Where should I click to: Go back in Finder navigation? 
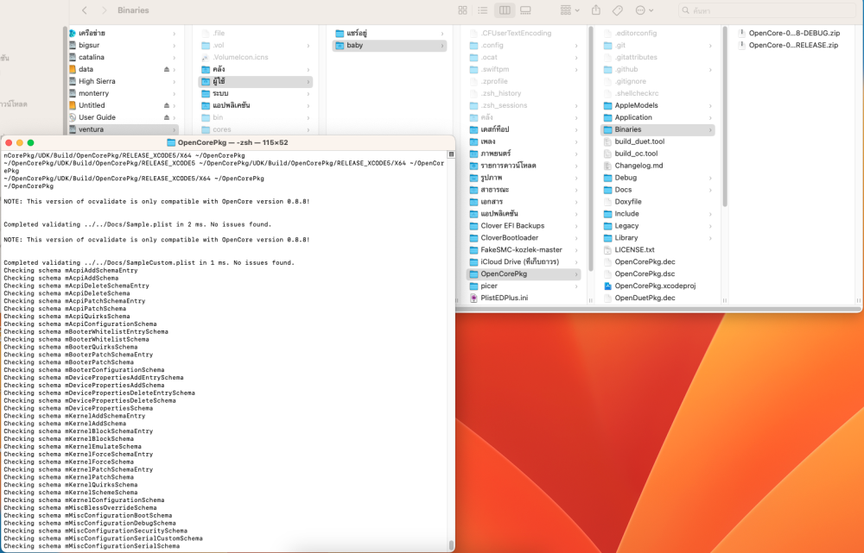click(x=85, y=9)
